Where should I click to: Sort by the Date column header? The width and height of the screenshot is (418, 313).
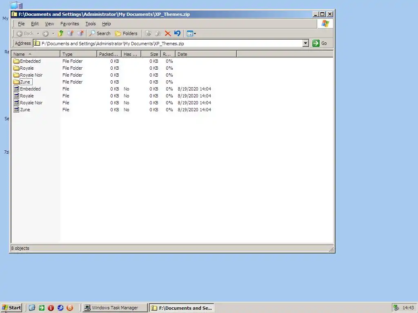tap(206, 54)
